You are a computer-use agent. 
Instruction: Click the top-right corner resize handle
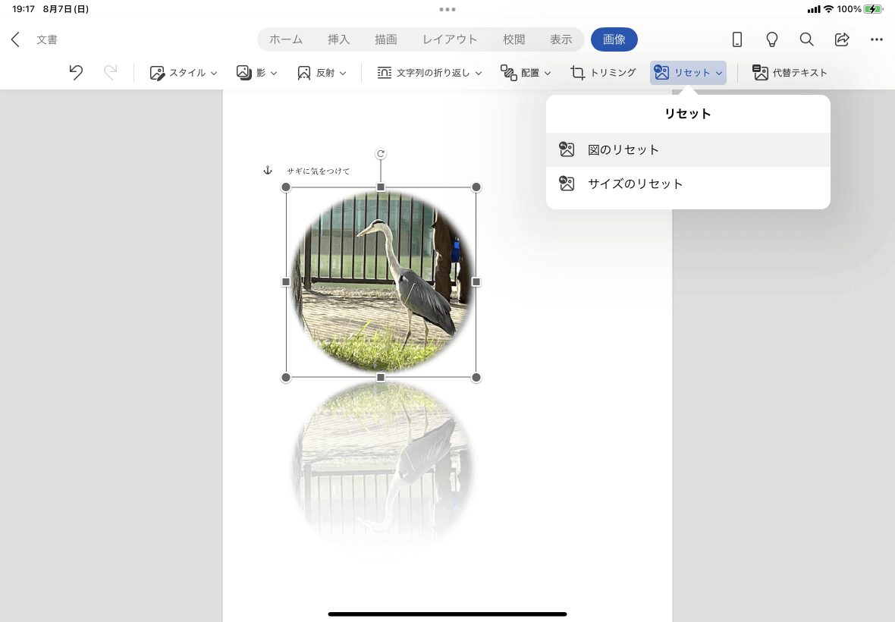click(x=476, y=187)
